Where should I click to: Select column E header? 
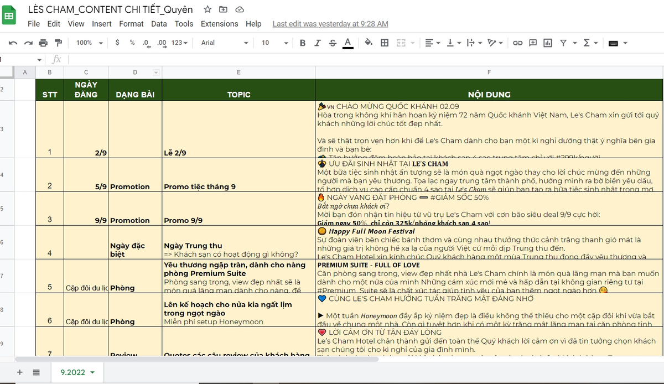pyautogui.click(x=238, y=72)
